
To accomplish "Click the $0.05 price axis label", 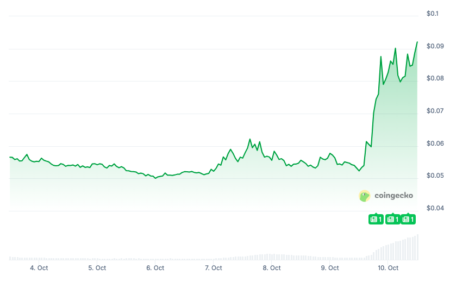I will point(435,176).
